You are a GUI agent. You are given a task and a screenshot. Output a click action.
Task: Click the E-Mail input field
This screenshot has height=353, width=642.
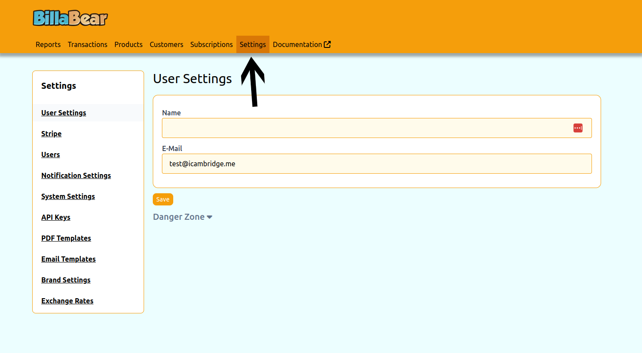pyautogui.click(x=376, y=164)
